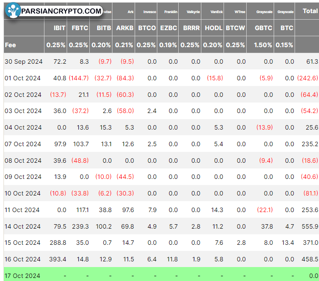Select the 253.6 total value
This screenshot has width=319, height=281.
(x=310, y=210)
